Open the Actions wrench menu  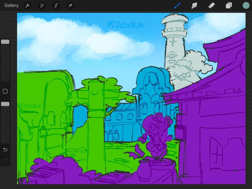(27, 6)
